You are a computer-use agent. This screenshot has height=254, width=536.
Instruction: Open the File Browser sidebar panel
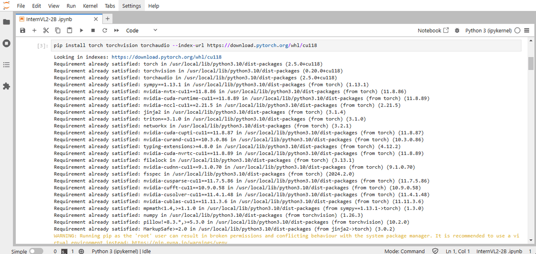click(x=6, y=22)
